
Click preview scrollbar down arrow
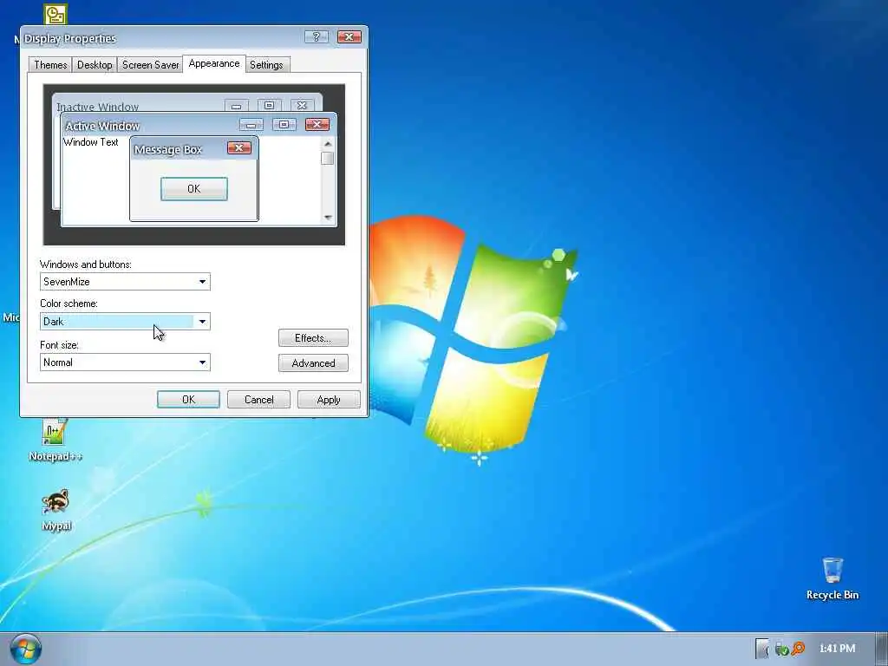click(x=328, y=218)
